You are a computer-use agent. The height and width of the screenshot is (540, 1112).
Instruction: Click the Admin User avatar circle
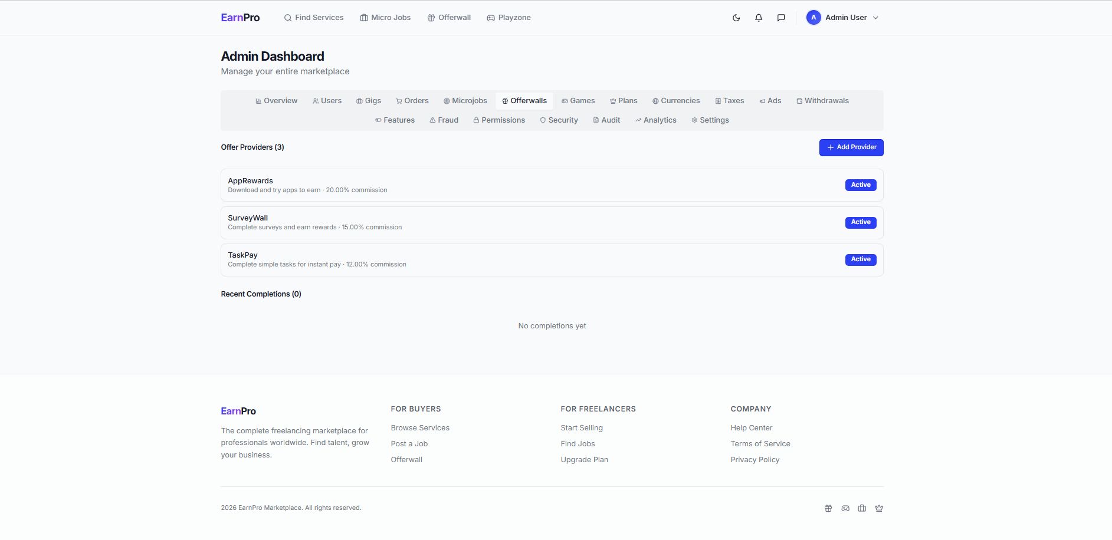point(814,18)
